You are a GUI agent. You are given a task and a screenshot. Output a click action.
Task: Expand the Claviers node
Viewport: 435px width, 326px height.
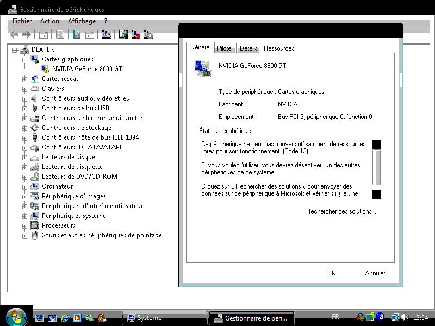pos(24,89)
